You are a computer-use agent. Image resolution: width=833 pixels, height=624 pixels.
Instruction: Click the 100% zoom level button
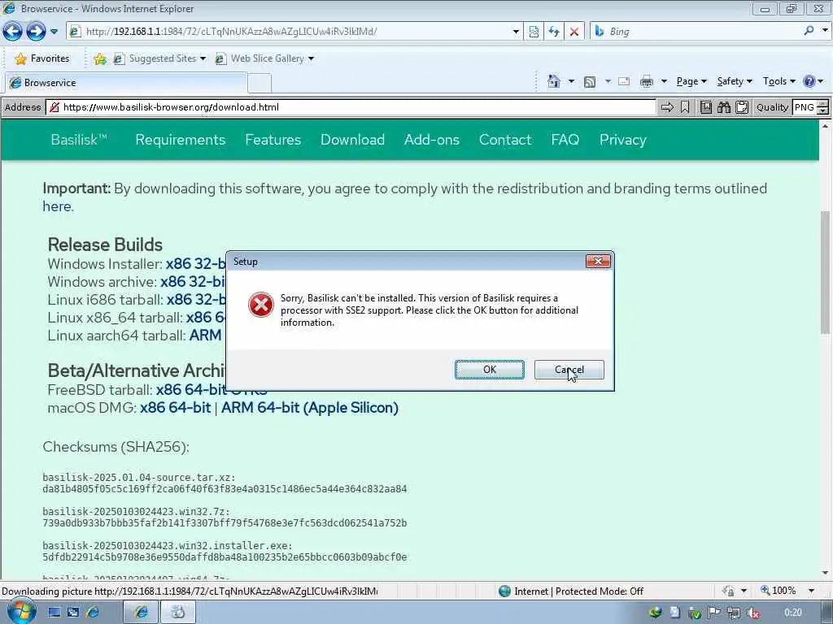coord(778,591)
